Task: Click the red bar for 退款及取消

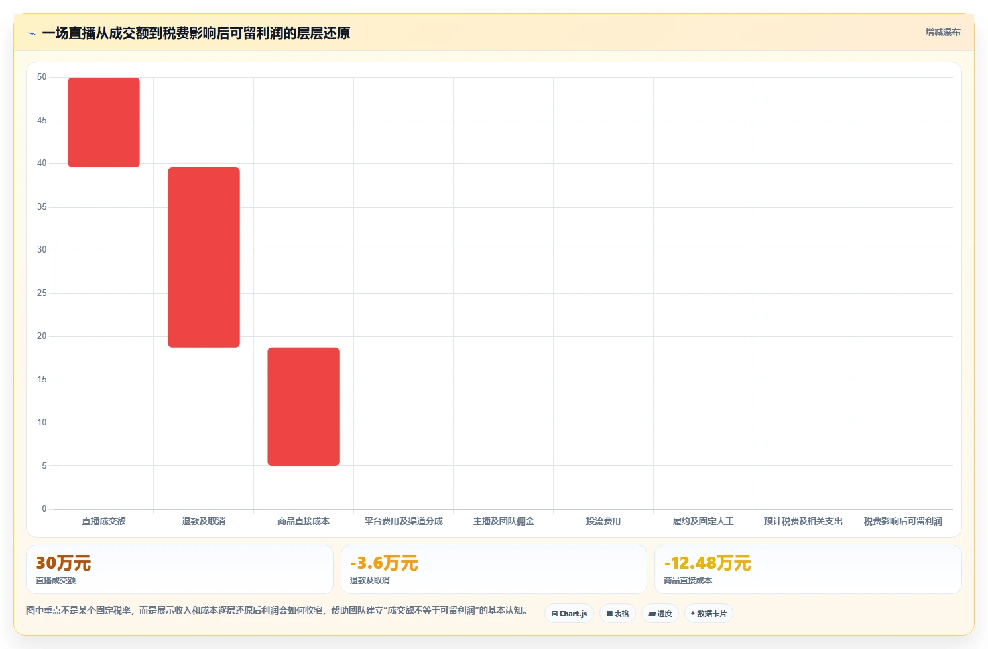Action: [x=204, y=257]
